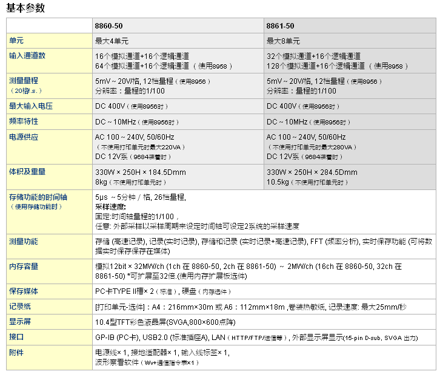This screenshot has height=374, width=440.
Task: Click the 128个模拟通道+16个逻辑通道 line
Action: 338,66
